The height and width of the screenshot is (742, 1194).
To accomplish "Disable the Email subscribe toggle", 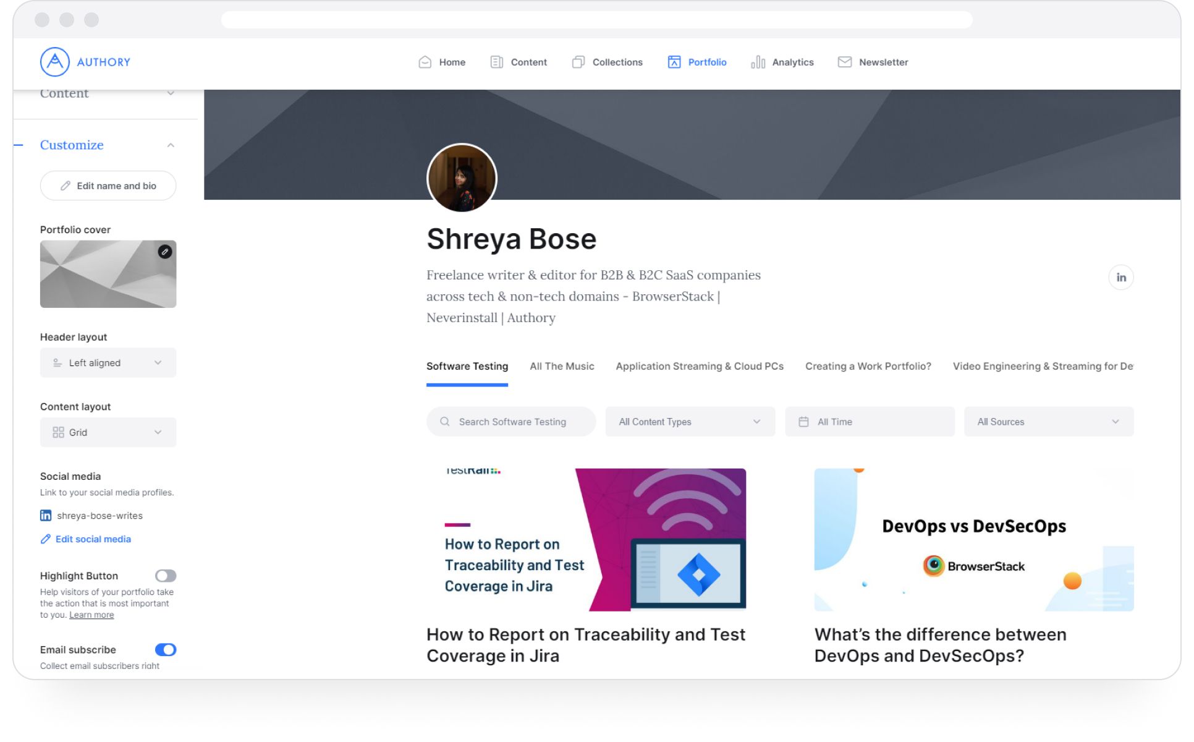I will click(166, 649).
